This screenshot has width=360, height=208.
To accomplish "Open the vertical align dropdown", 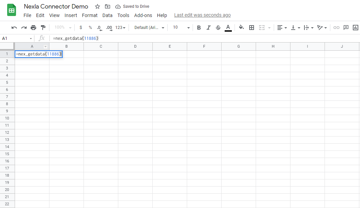I will pos(296,28).
